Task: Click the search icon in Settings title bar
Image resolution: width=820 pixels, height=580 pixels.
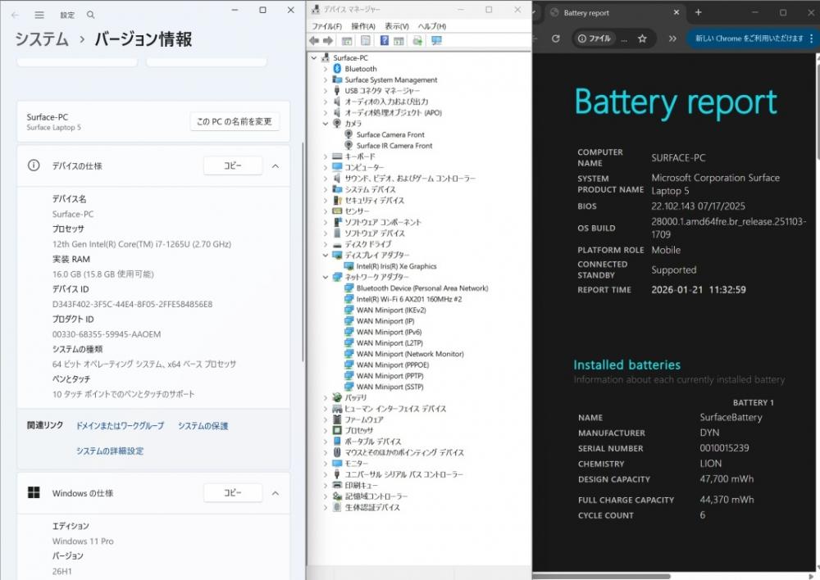Action: pos(90,15)
